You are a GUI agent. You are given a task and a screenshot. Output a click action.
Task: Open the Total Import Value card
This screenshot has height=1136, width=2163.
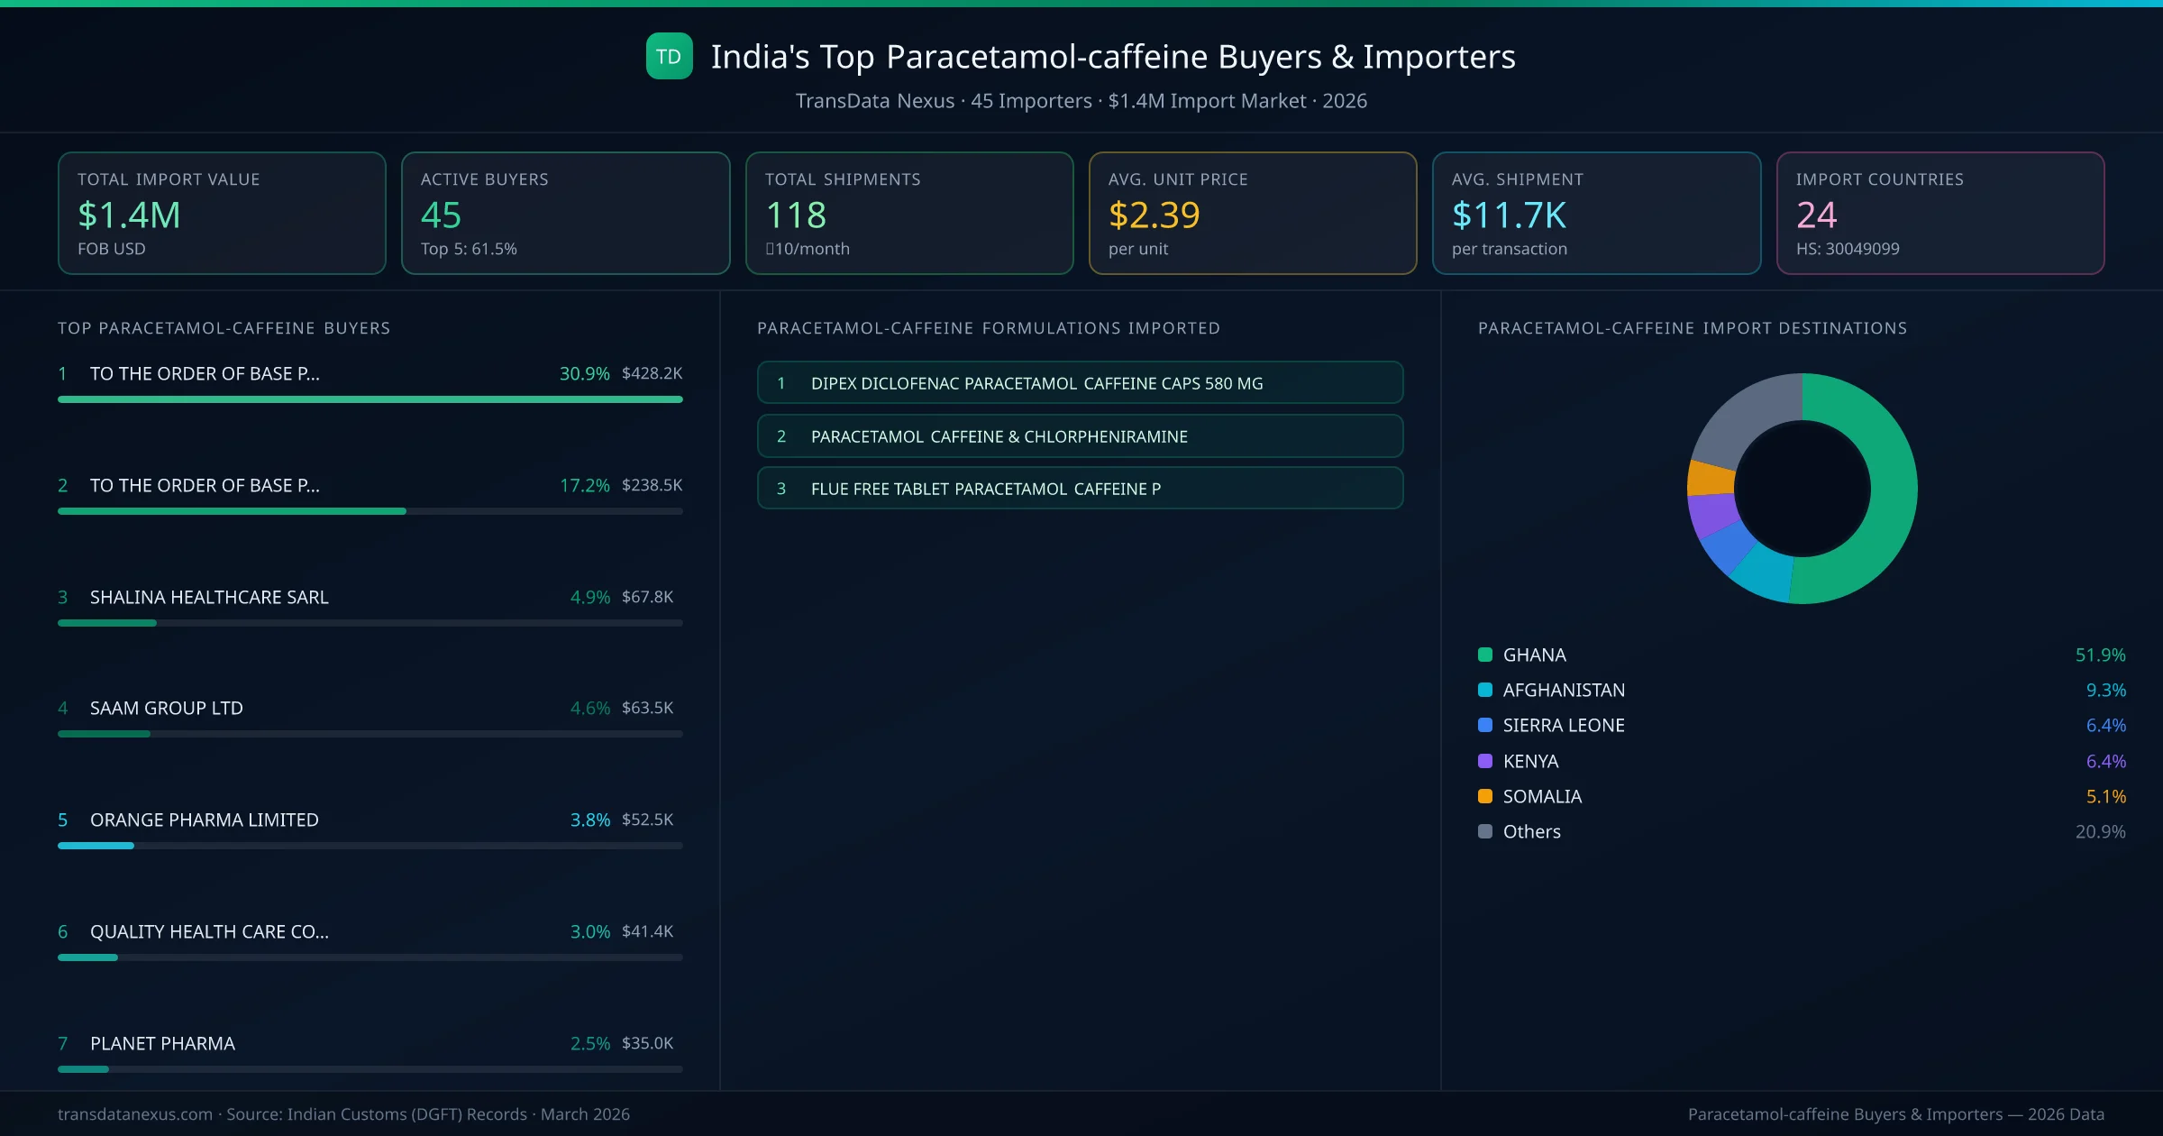(x=222, y=213)
